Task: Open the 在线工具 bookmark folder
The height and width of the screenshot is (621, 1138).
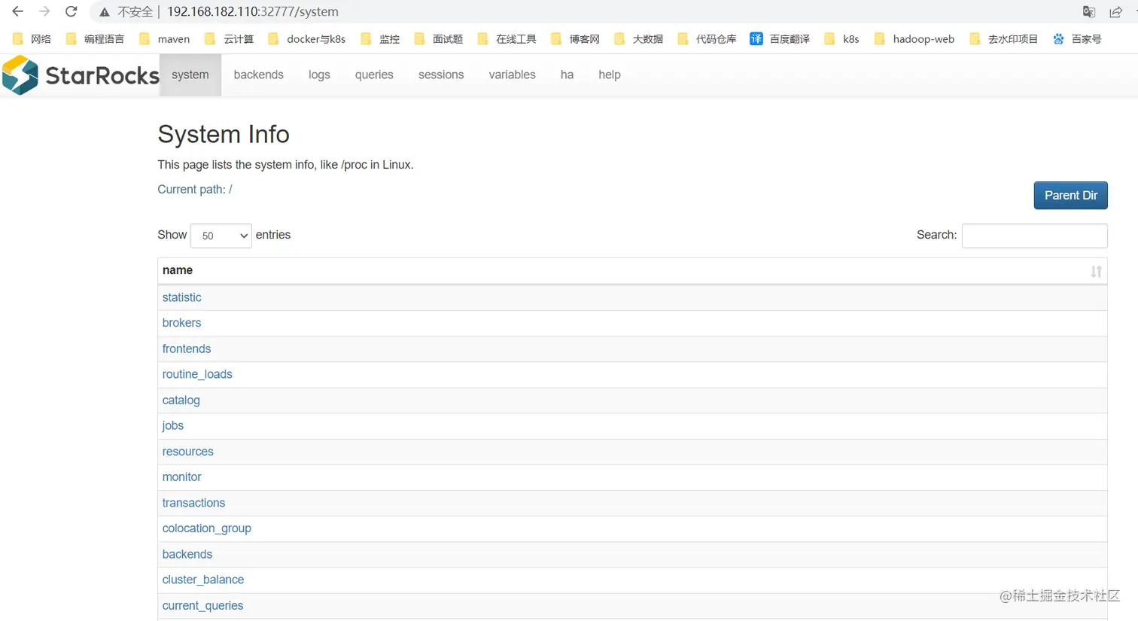Action: [x=507, y=39]
